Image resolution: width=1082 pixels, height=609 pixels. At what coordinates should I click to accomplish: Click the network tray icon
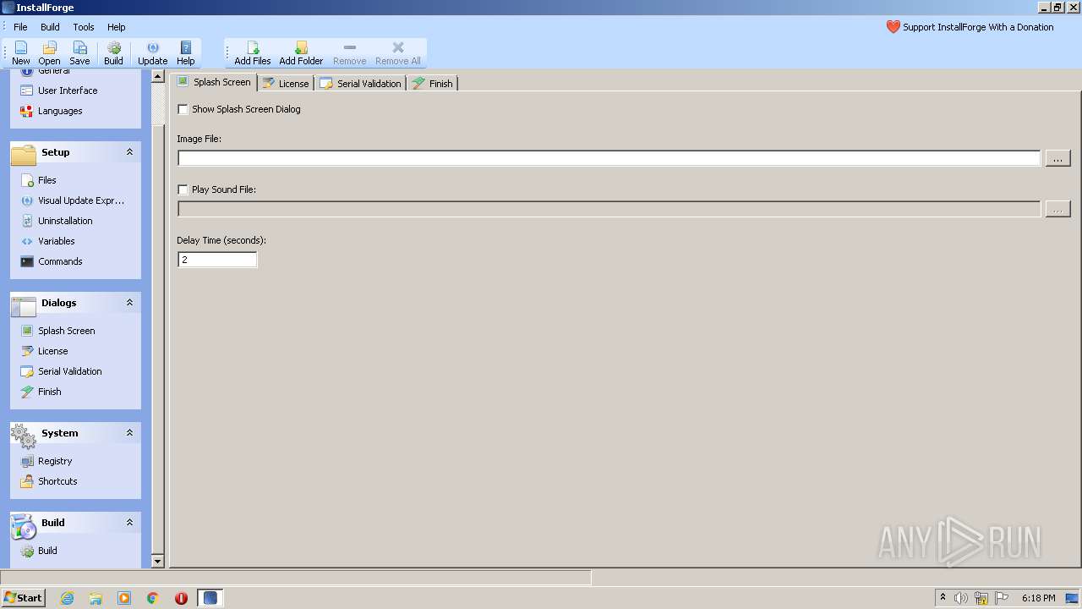(x=981, y=598)
